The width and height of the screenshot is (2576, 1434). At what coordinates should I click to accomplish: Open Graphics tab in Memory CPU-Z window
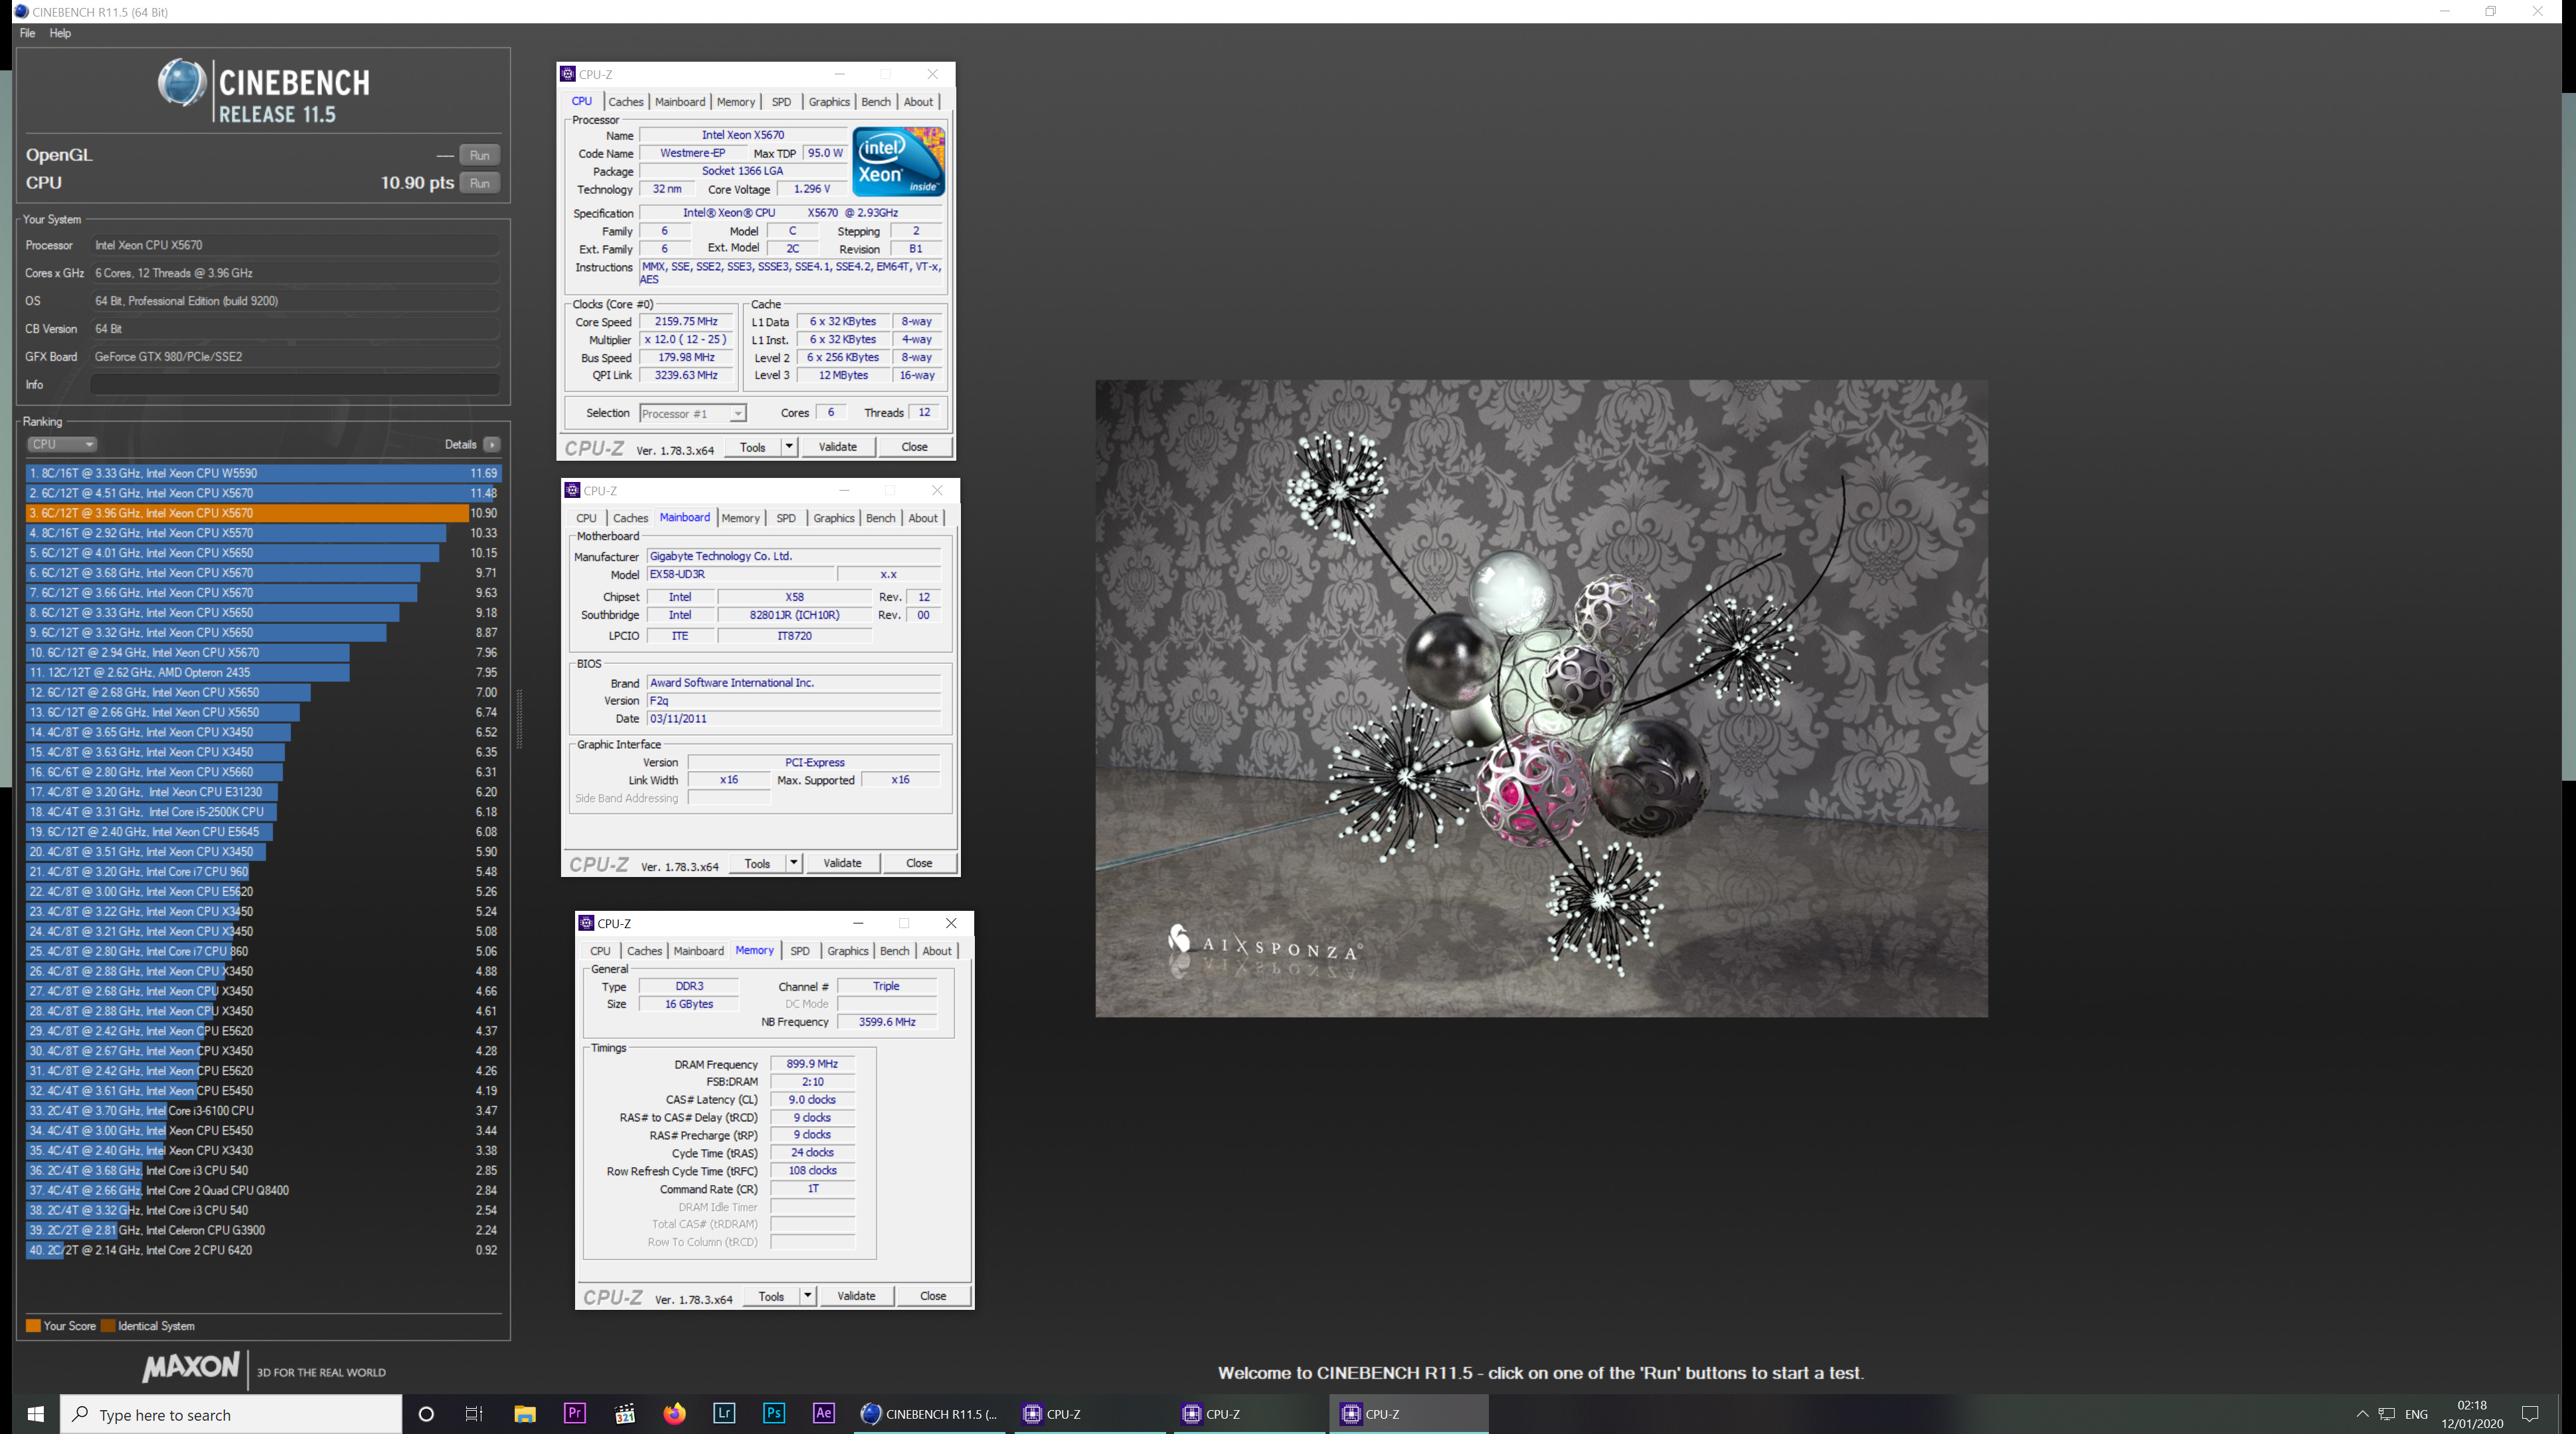point(848,951)
